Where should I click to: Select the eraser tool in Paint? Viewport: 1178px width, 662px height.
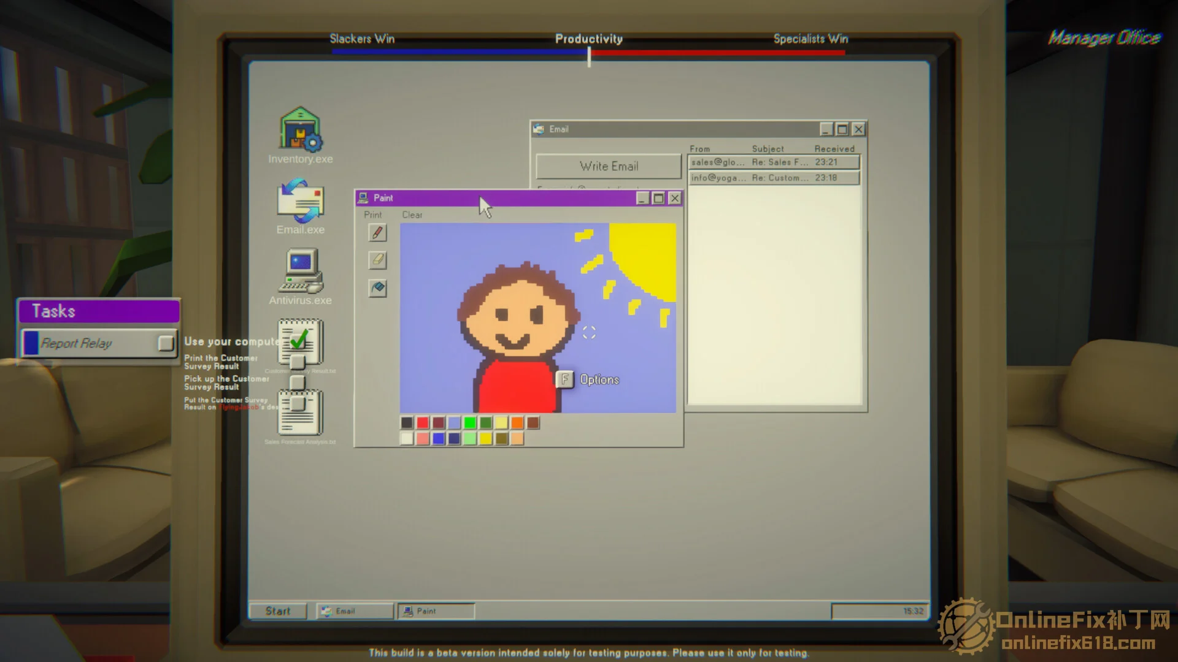click(x=377, y=260)
